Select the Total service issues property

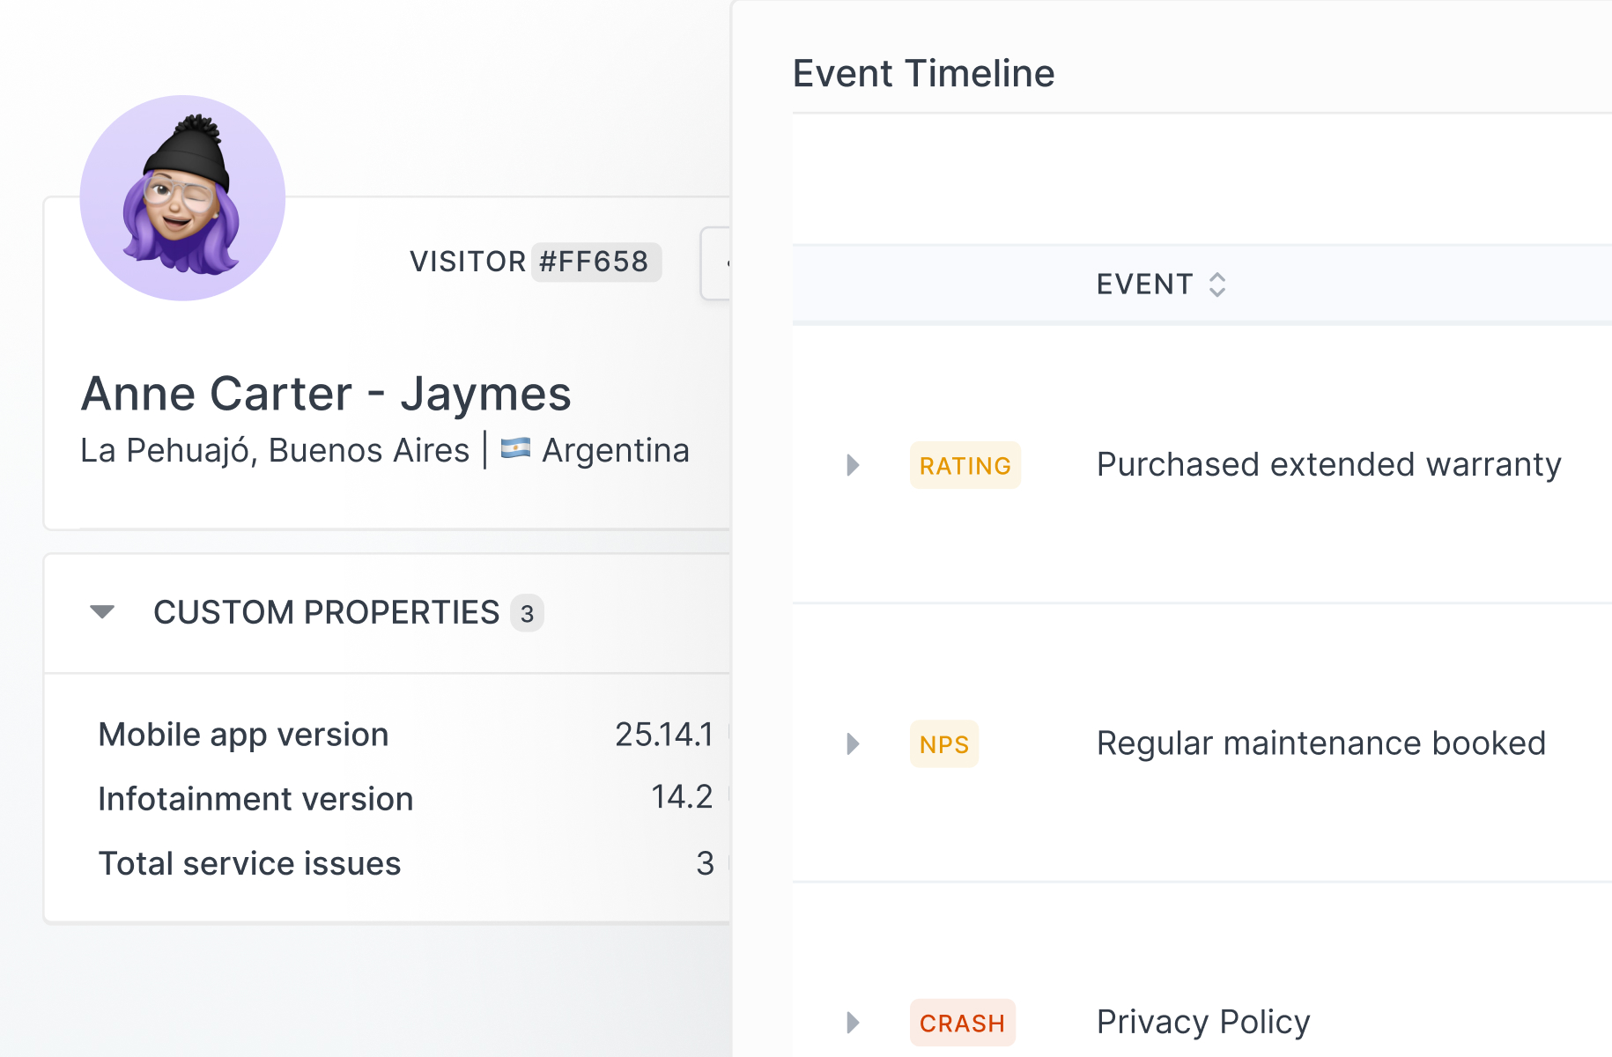click(x=249, y=863)
